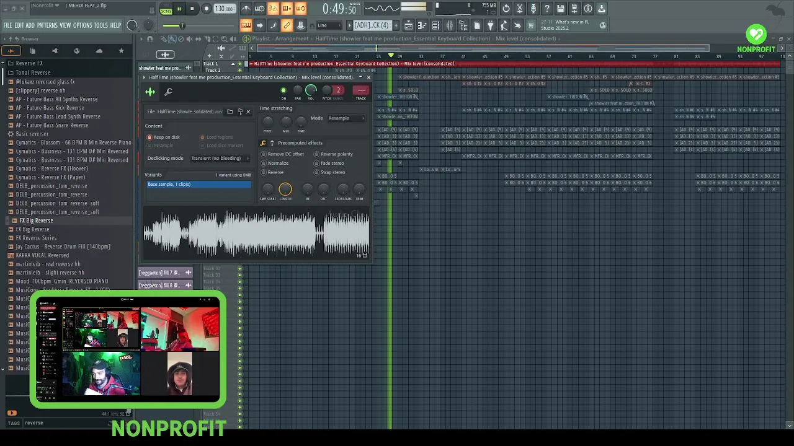
Task: Open the Declicking mode dropdown
Action: point(220,158)
